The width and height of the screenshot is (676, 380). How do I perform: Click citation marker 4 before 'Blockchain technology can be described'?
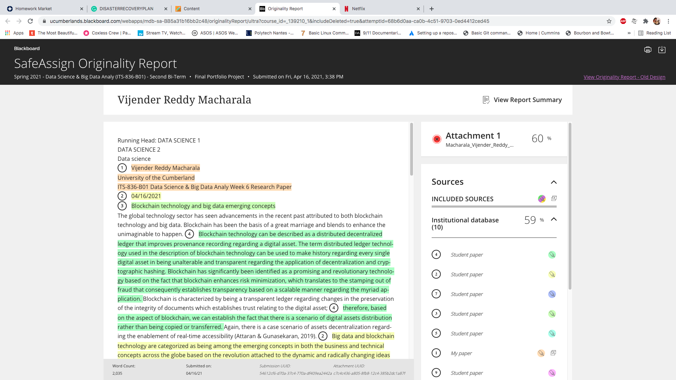click(x=189, y=234)
